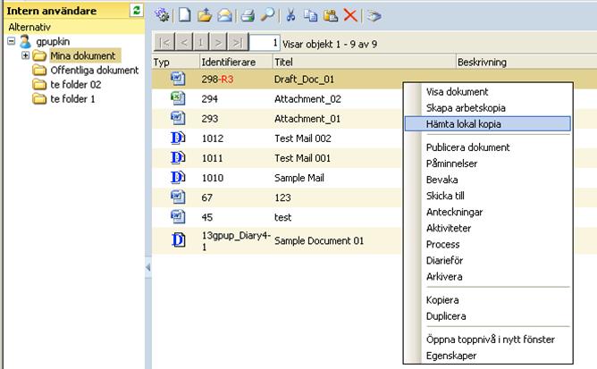This screenshot has width=597, height=369.
Task: Open Egenskaper from the context menu
Action: (451, 356)
